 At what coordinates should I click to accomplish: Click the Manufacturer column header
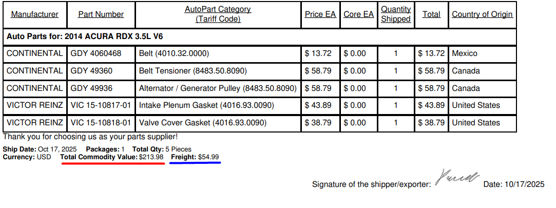pyautogui.click(x=34, y=14)
